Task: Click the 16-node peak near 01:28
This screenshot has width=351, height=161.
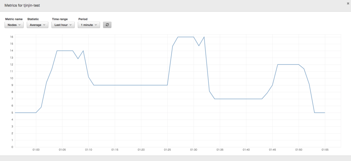Action: pyautogui.click(x=183, y=37)
